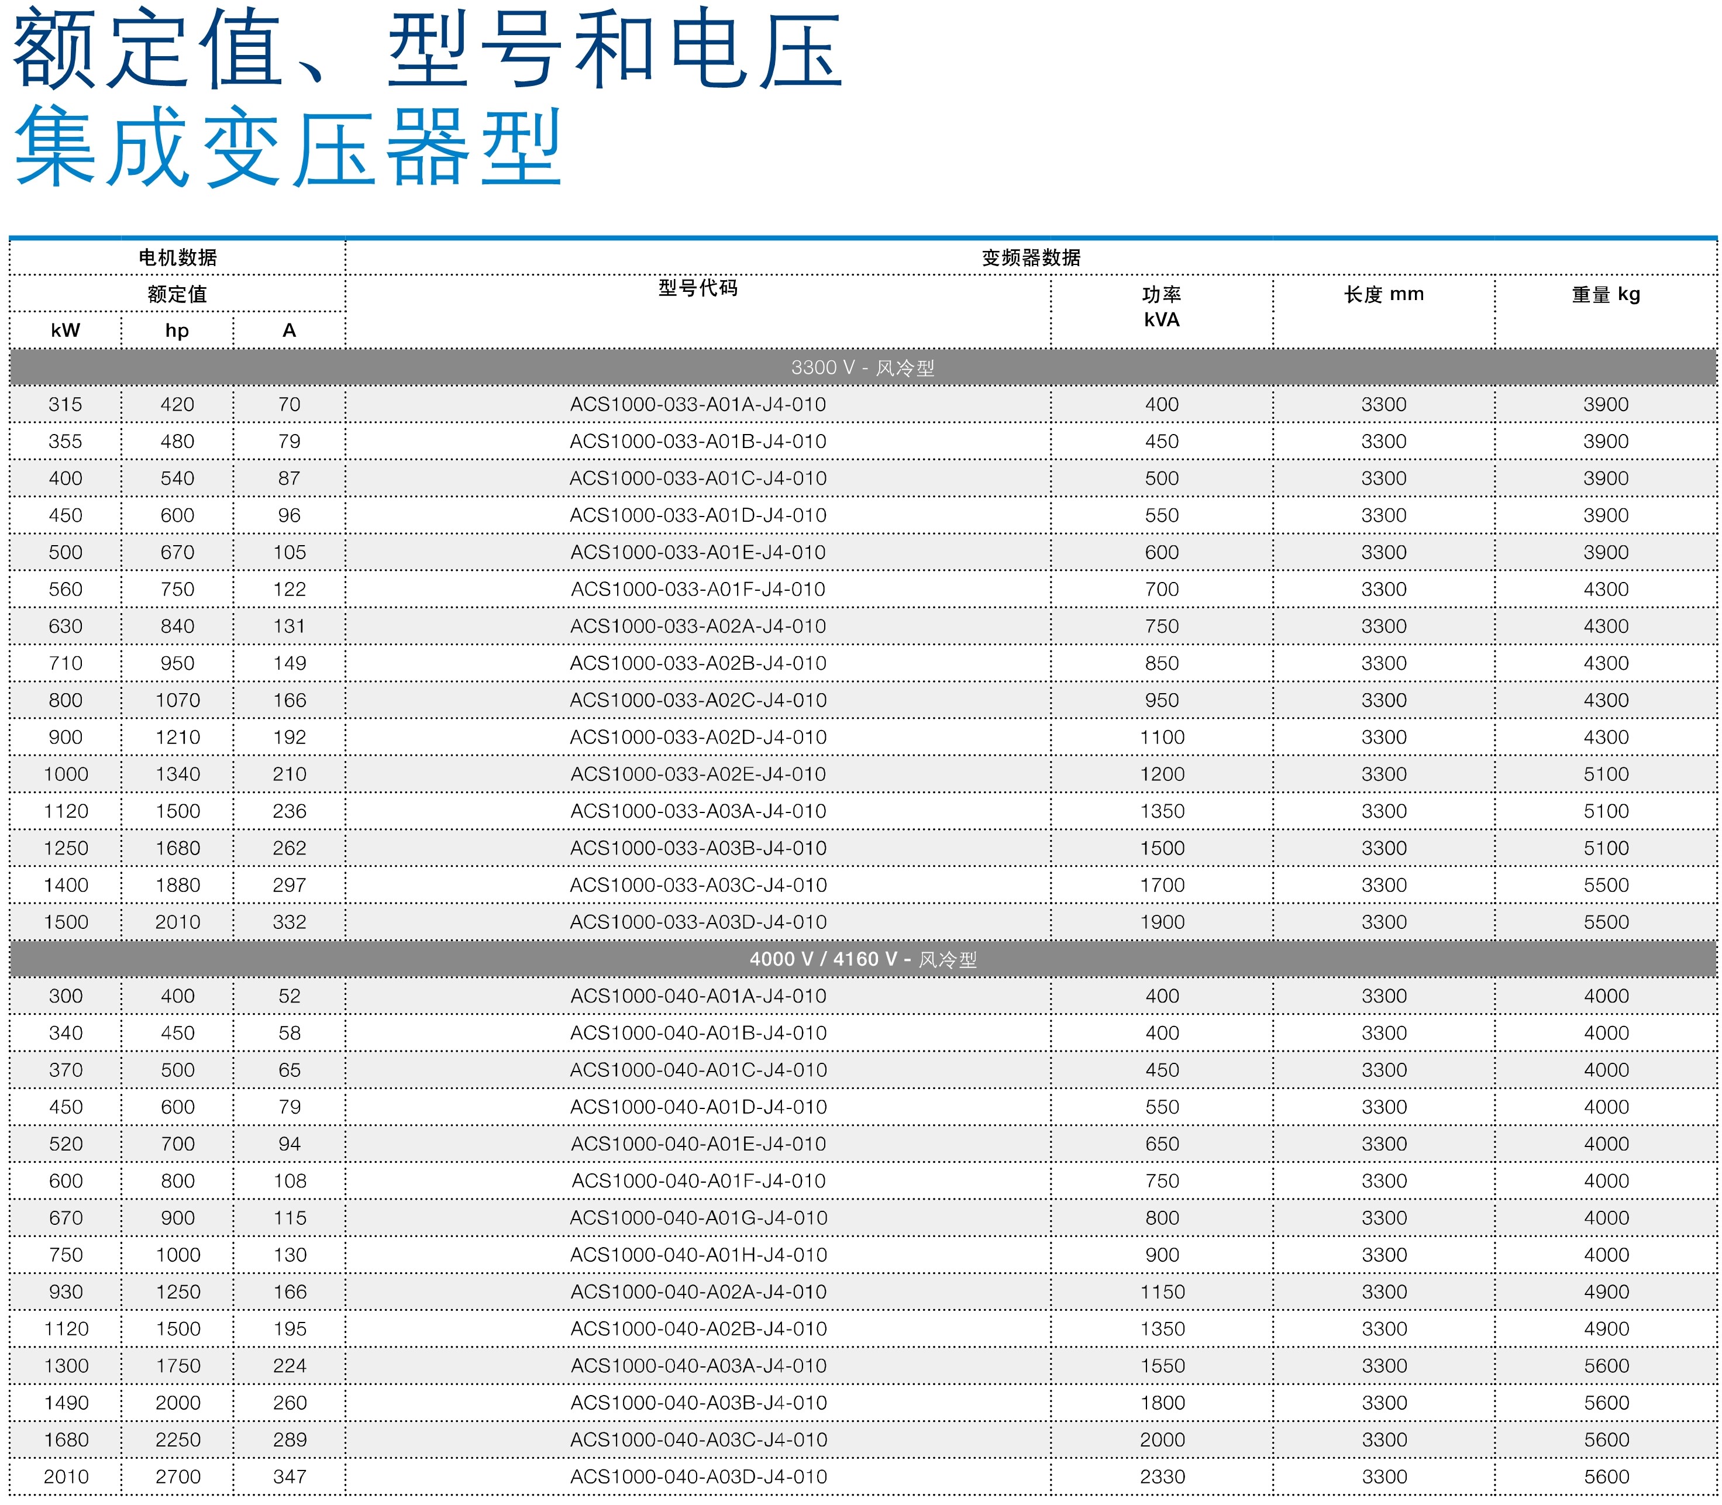
Task: Click the 930 kW cell
Action: click(66, 1292)
